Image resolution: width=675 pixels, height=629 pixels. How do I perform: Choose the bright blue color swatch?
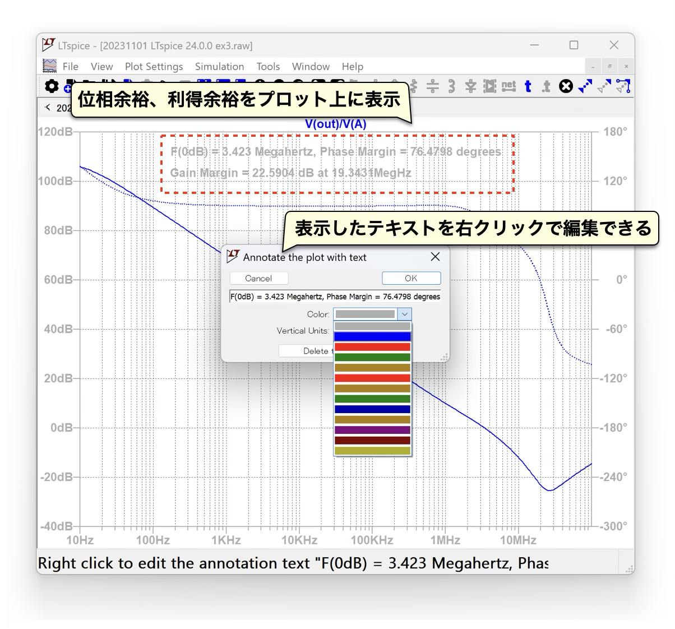(x=372, y=336)
